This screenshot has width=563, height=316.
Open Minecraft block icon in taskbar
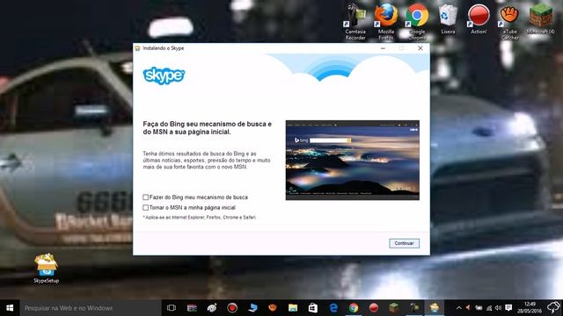point(394,308)
